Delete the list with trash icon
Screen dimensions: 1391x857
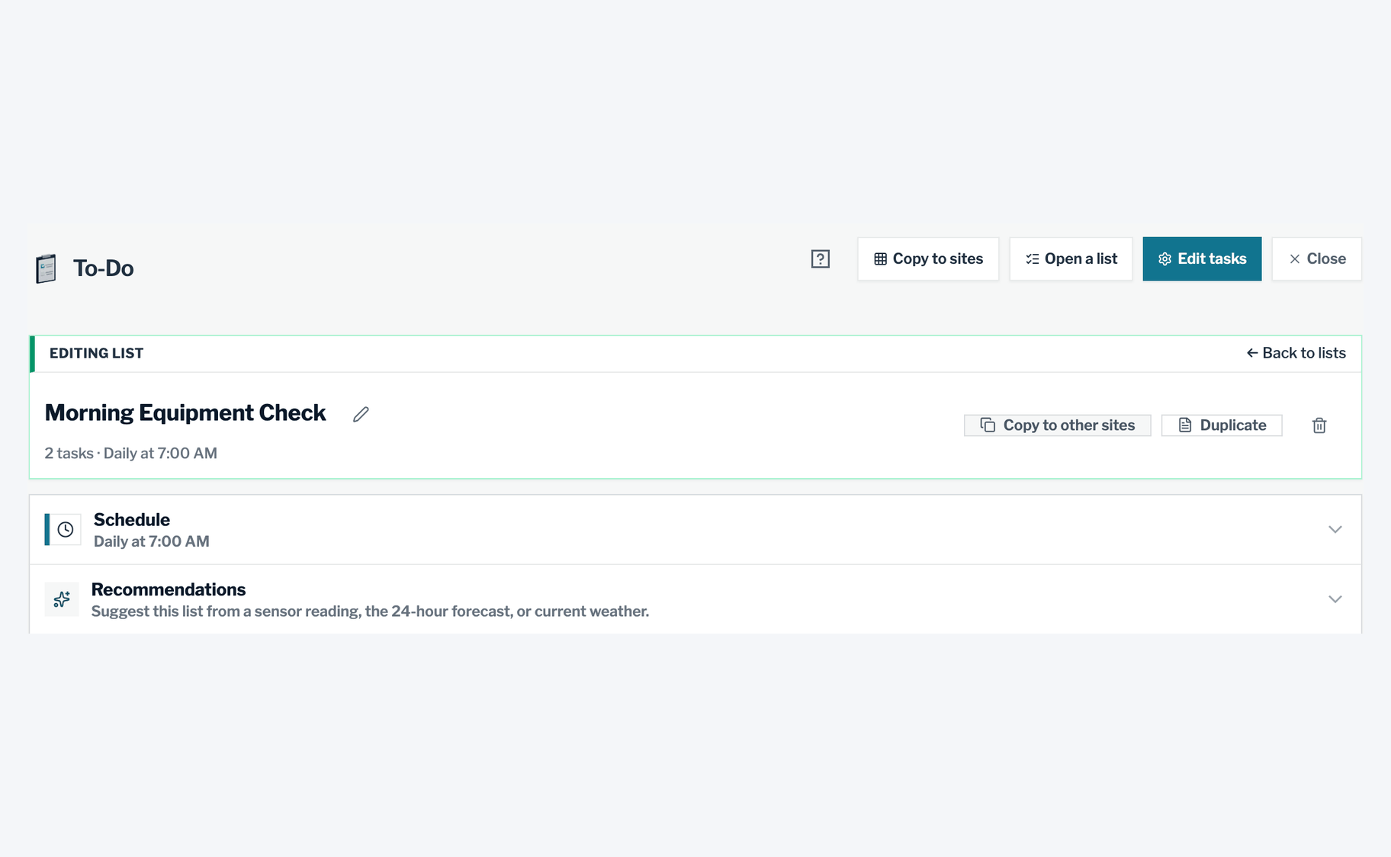(x=1319, y=425)
